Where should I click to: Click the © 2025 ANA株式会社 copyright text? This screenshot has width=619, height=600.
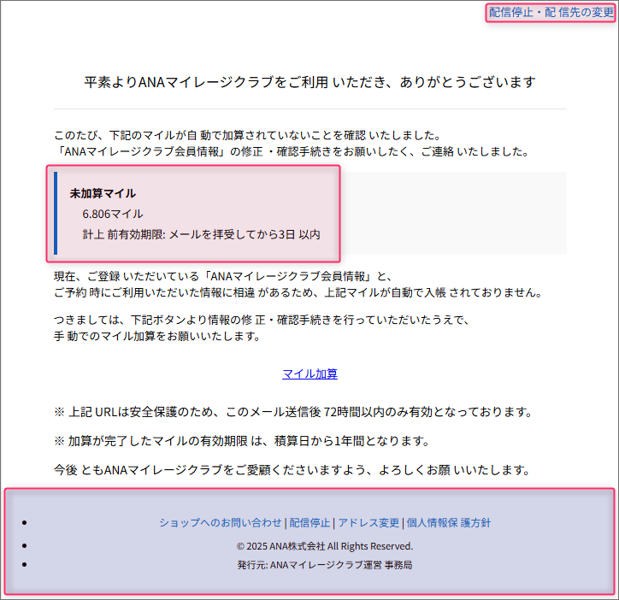325,546
